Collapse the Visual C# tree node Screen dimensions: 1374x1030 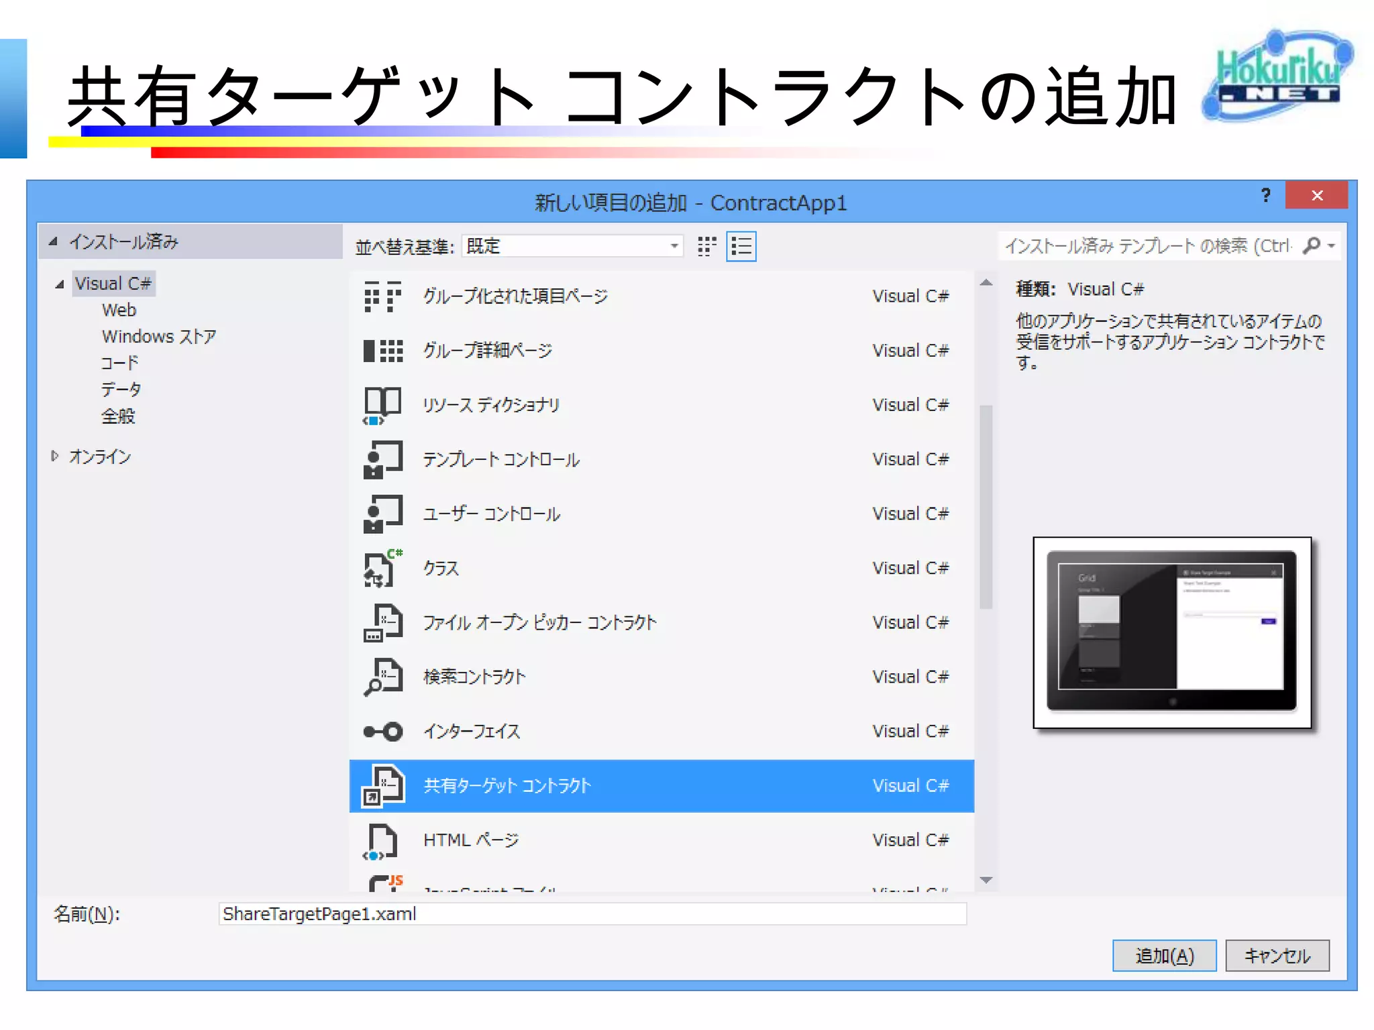[60, 284]
